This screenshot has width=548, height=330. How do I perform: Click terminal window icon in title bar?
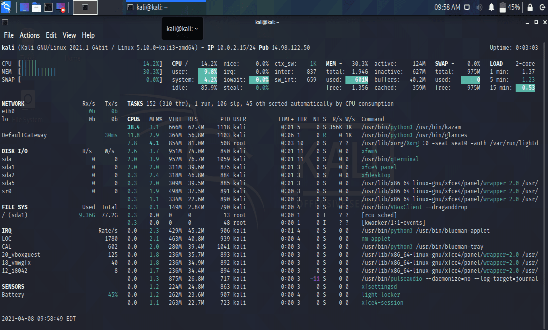[5, 22]
